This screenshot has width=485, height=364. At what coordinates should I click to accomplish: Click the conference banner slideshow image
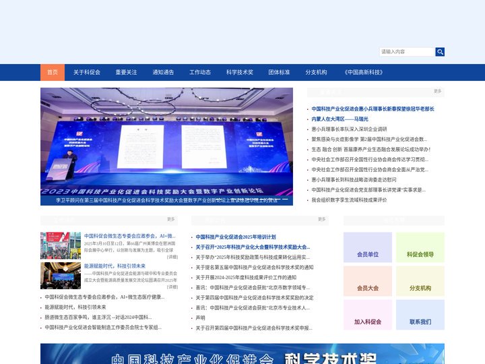[x=167, y=146]
